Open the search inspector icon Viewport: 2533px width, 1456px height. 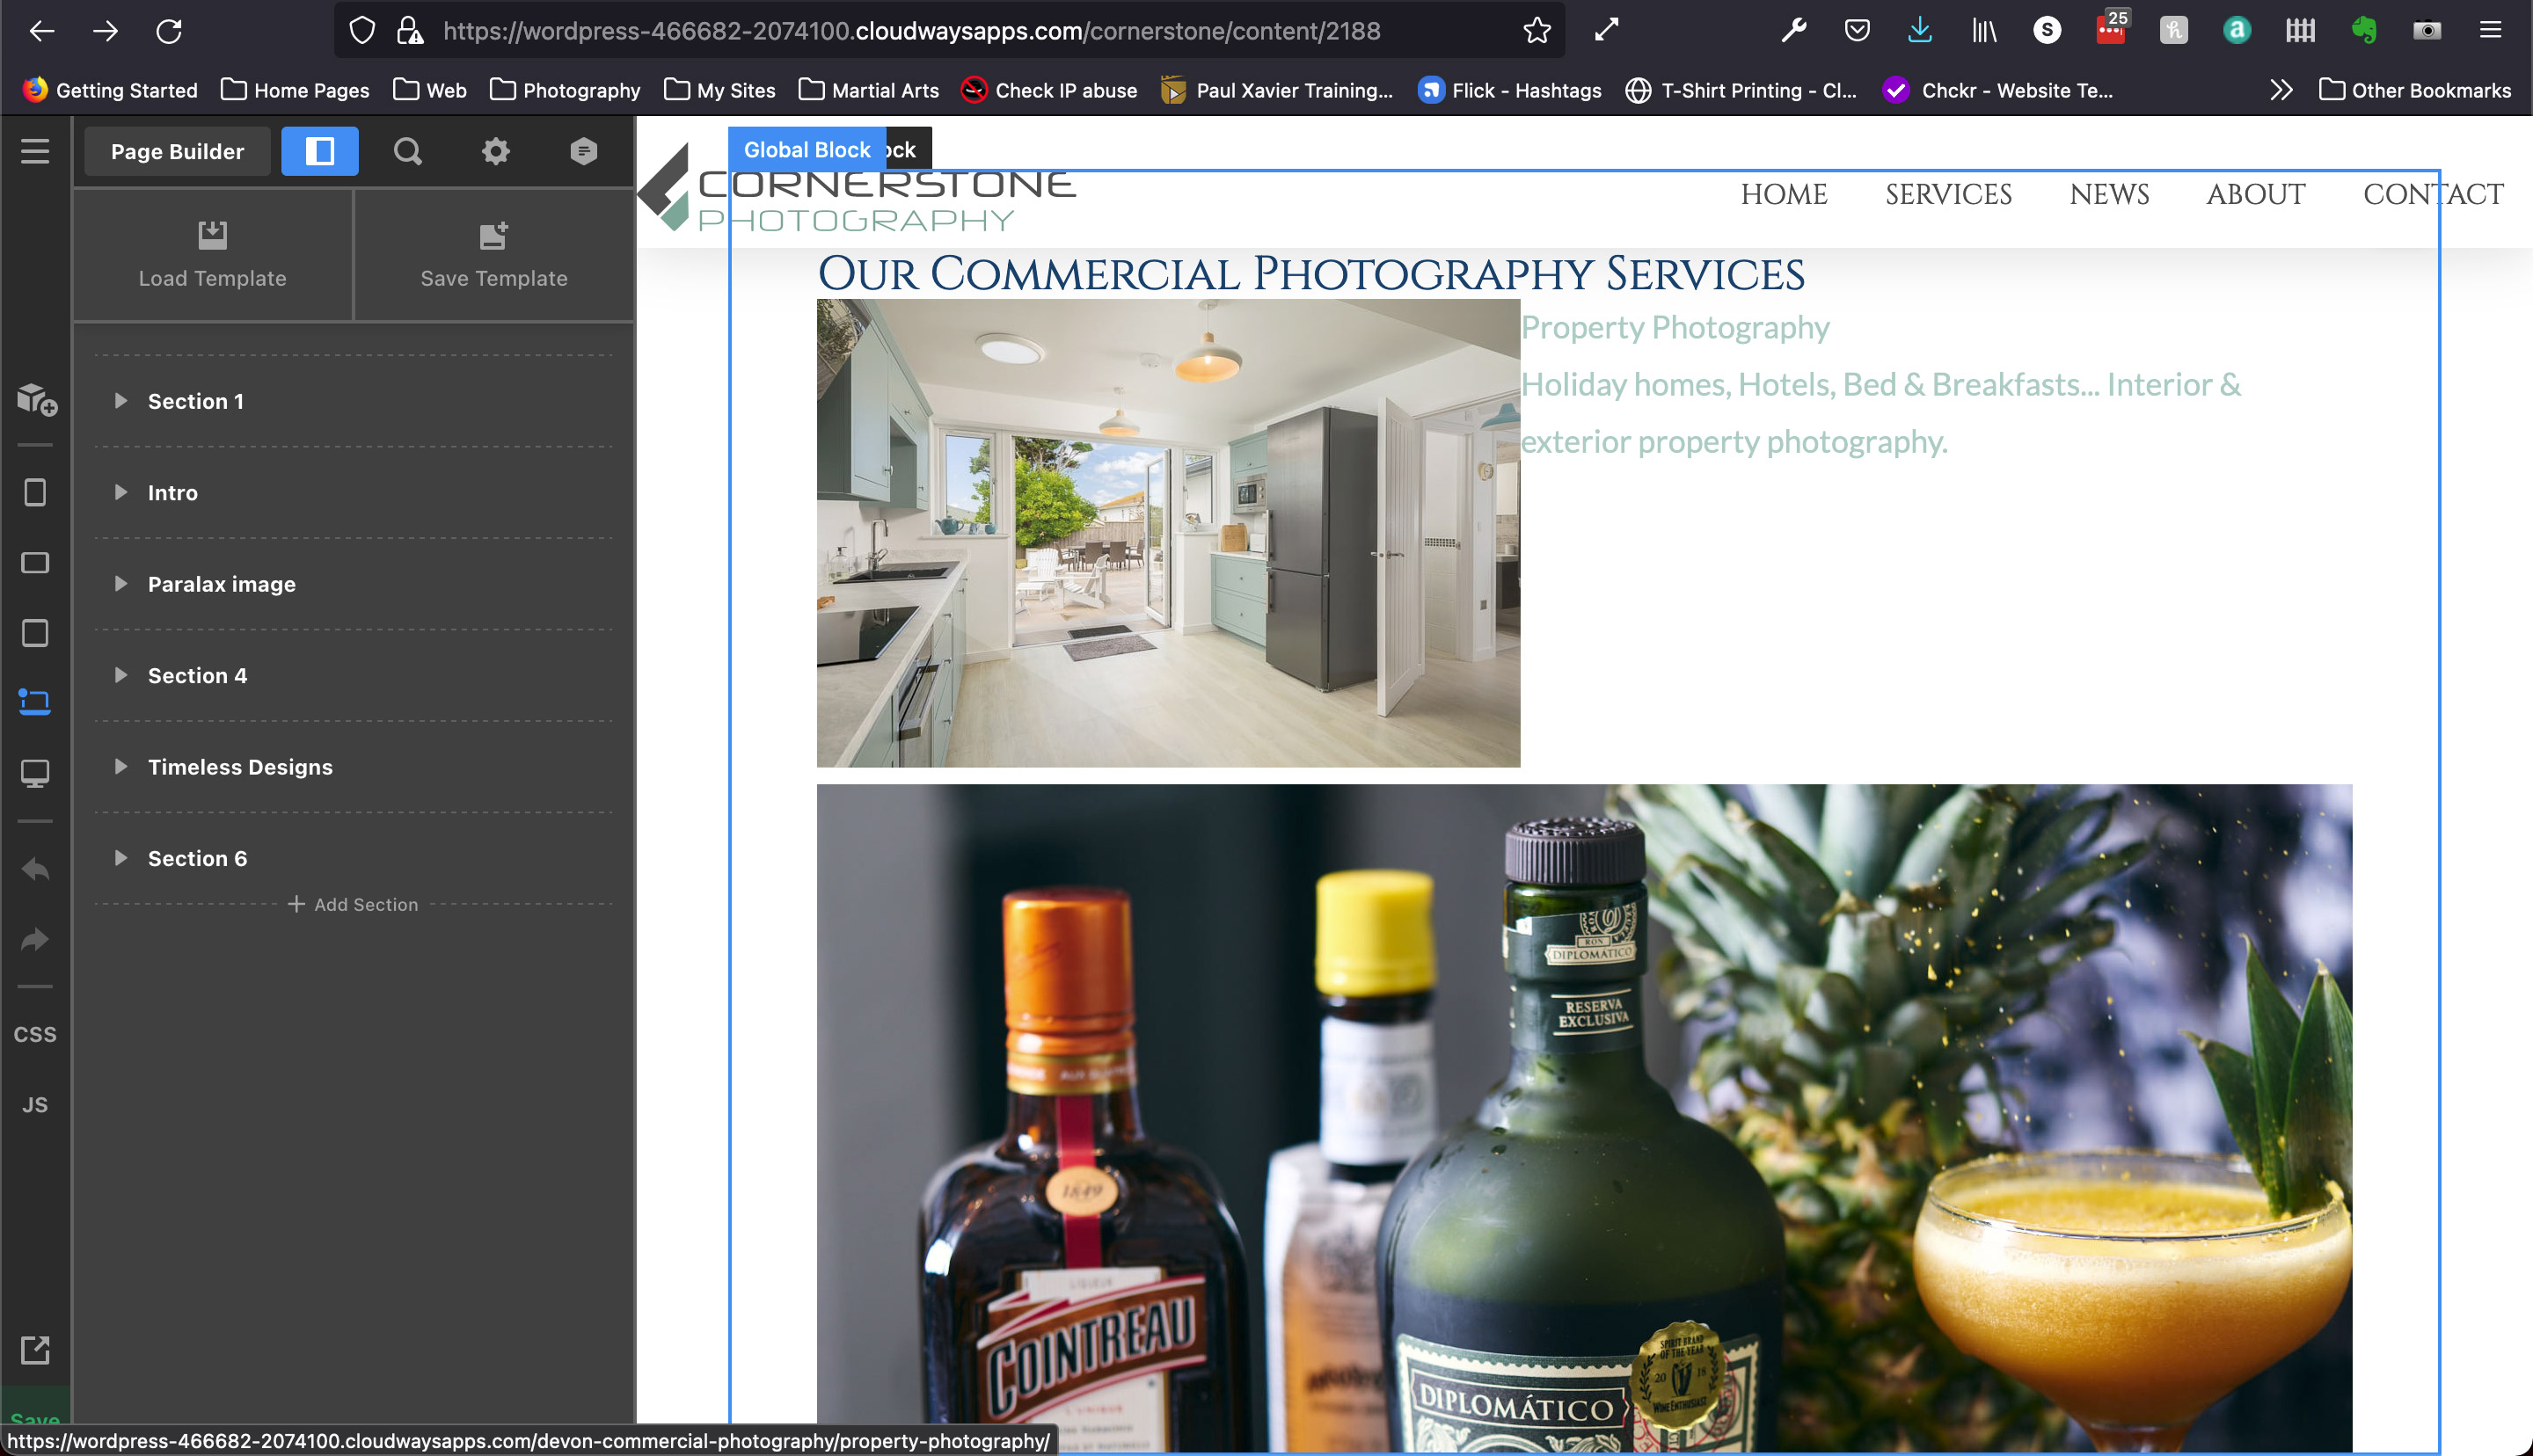coord(407,151)
